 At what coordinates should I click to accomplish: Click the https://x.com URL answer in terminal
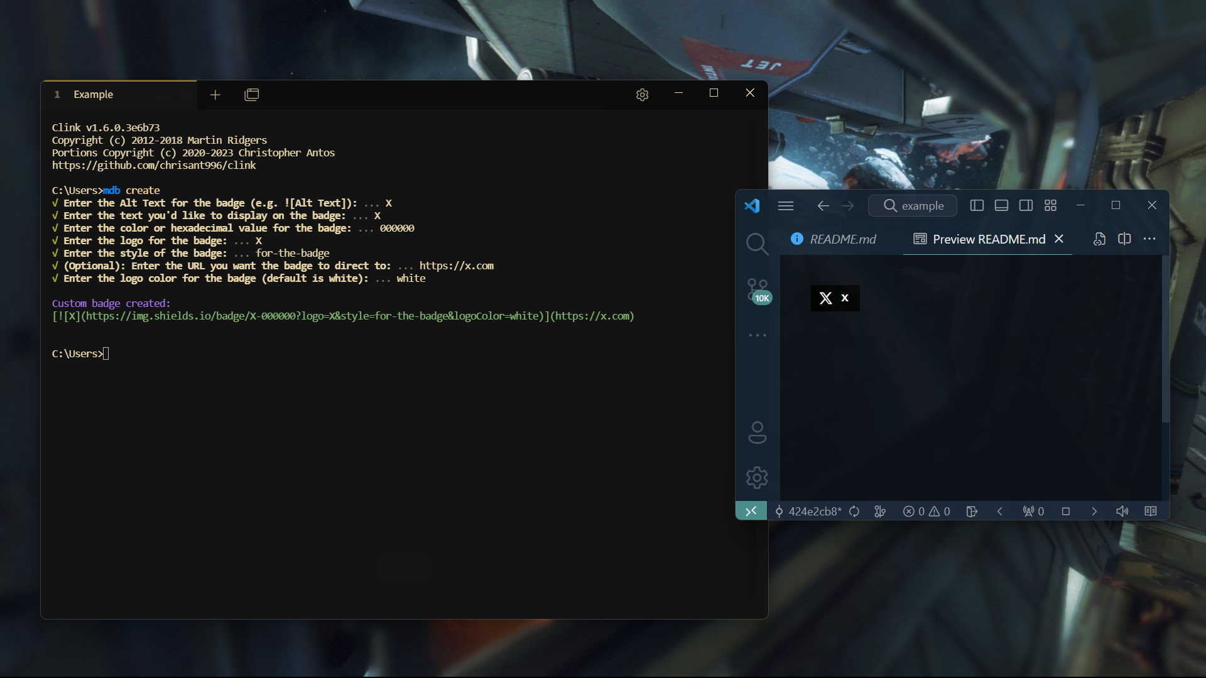457,266
